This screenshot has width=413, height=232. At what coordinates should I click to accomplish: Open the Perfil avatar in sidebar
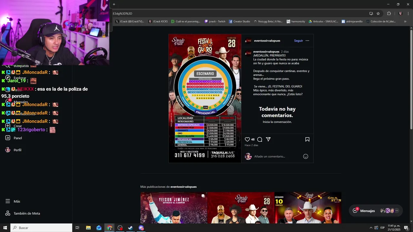8,150
